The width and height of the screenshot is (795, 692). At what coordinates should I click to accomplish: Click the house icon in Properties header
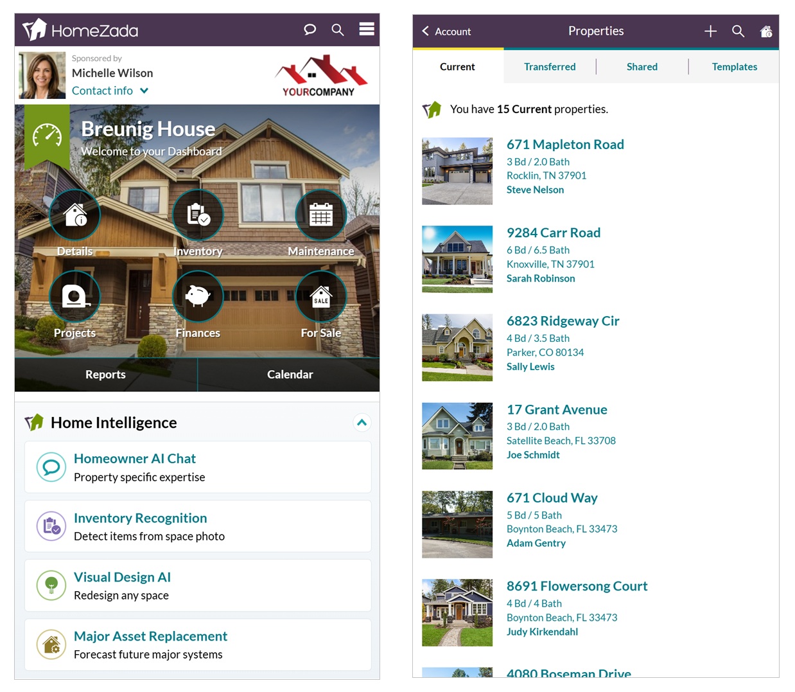pyautogui.click(x=766, y=31)
